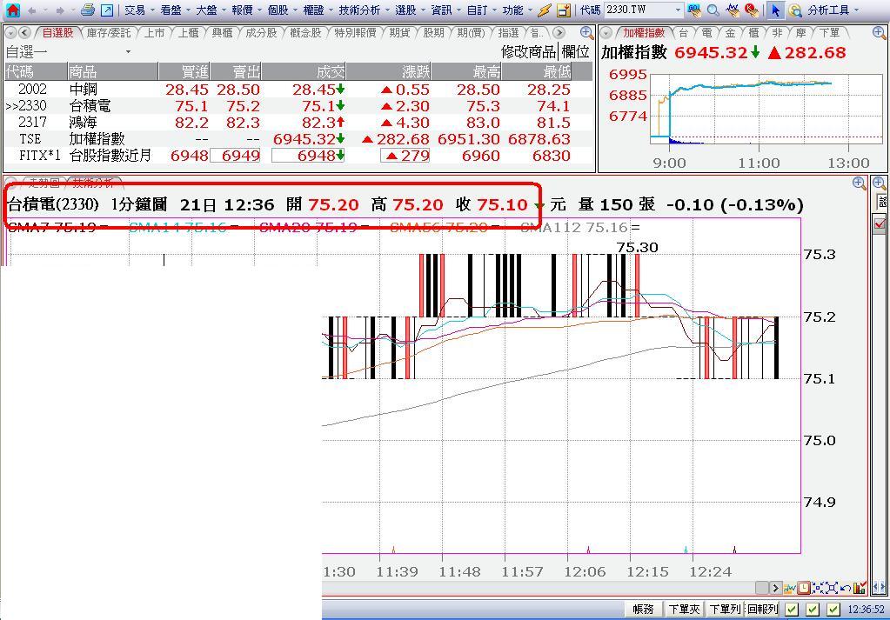The width and height of the screenshot is (890, 620).
Task: Open the 大盤 menu
Action: tap(206, 10)
